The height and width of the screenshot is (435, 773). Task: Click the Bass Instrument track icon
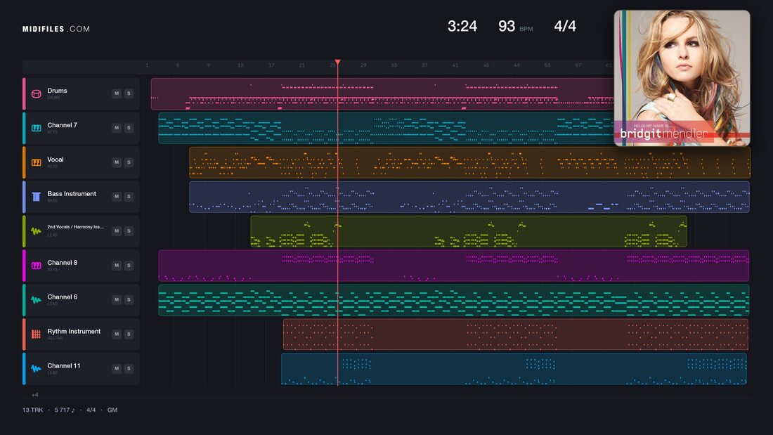click(37, 197)
